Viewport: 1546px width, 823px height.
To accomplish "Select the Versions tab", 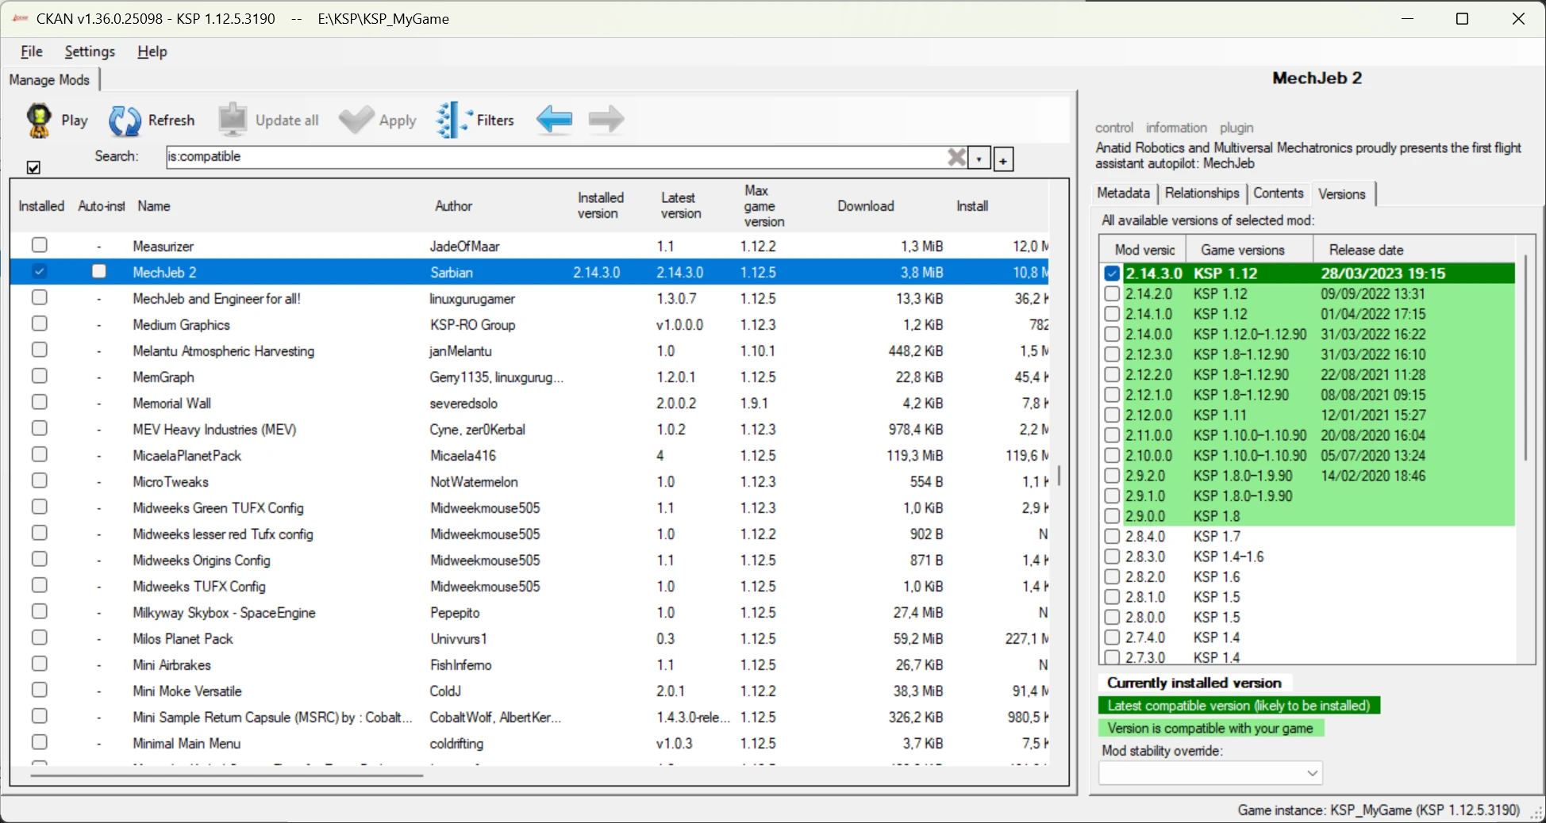I will pos(1342,194).
